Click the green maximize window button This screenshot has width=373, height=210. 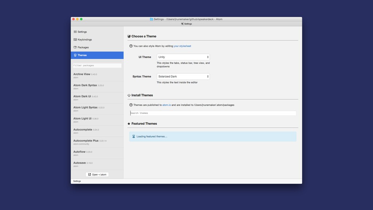[81, 19]
